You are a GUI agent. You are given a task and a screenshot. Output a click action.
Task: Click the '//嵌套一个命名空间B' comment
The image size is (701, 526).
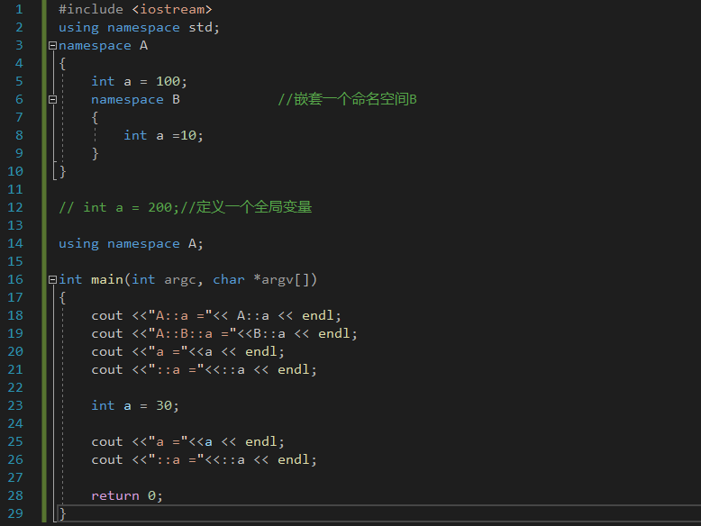[348, 99]
